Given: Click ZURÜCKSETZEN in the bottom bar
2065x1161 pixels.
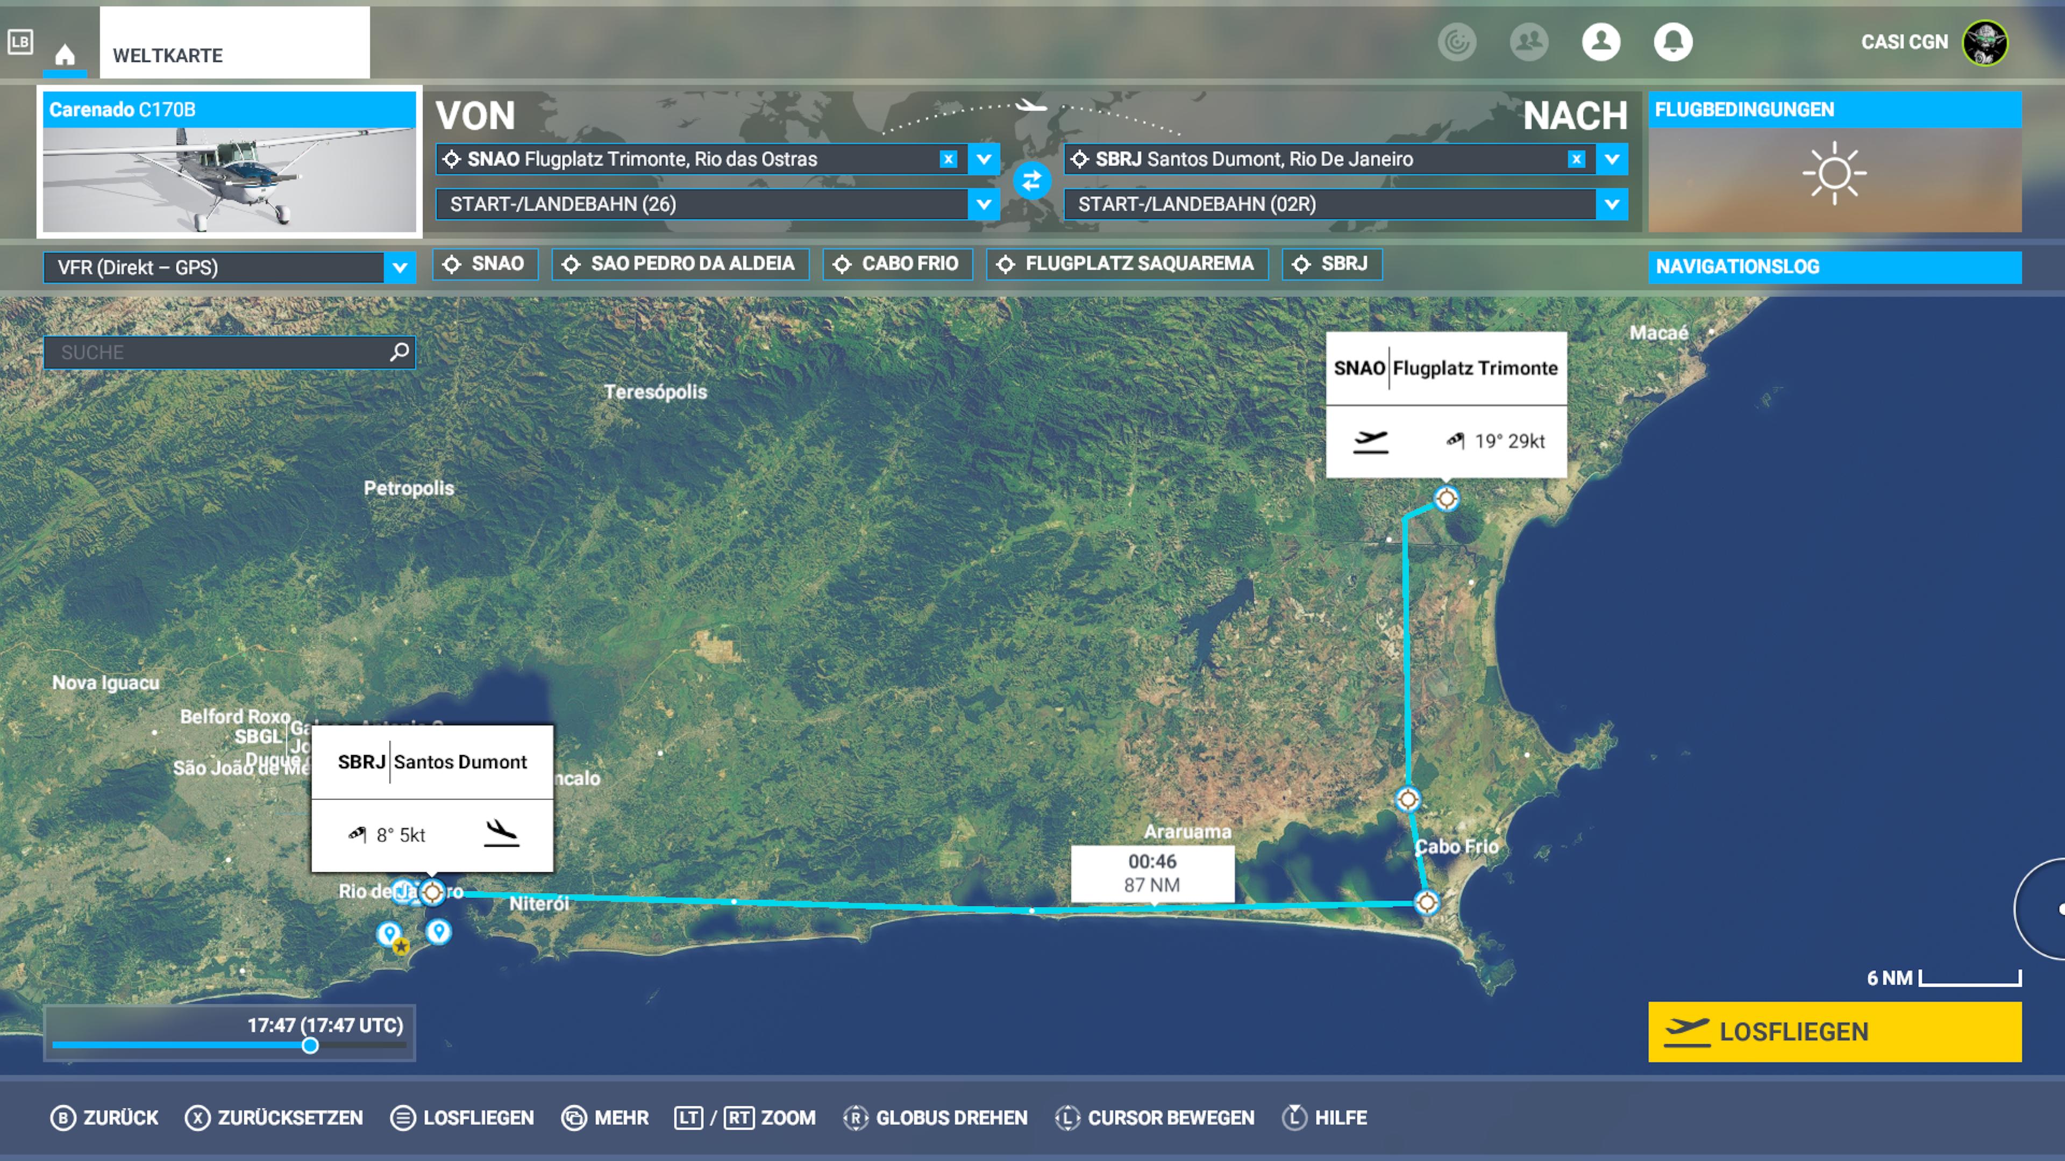Looking at the screenshot, I should [x=274, y=1118].
